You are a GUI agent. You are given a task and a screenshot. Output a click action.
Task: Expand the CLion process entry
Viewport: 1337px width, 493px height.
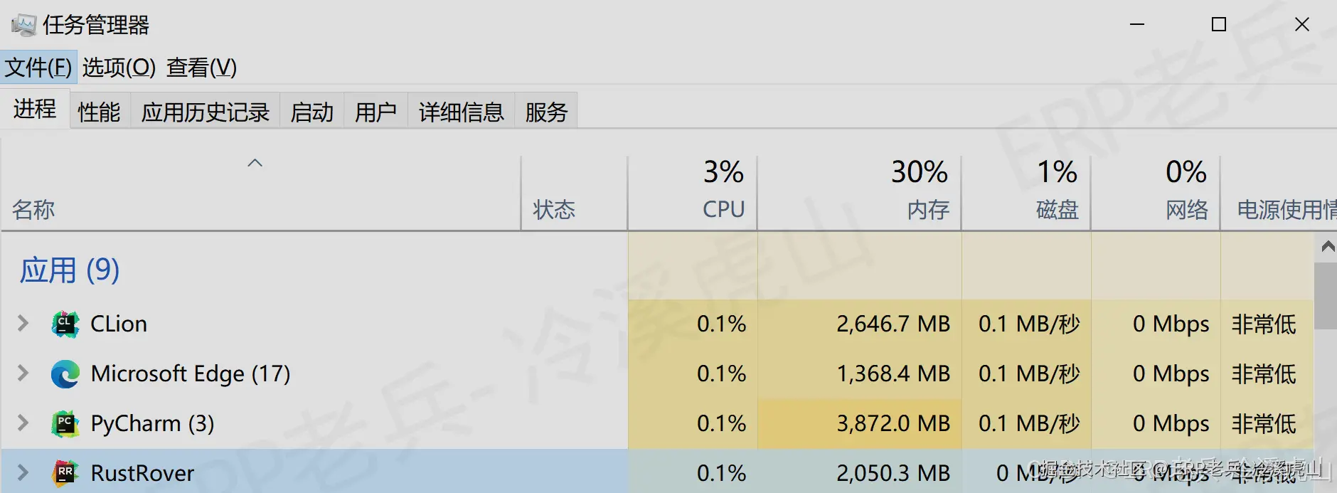22,324
